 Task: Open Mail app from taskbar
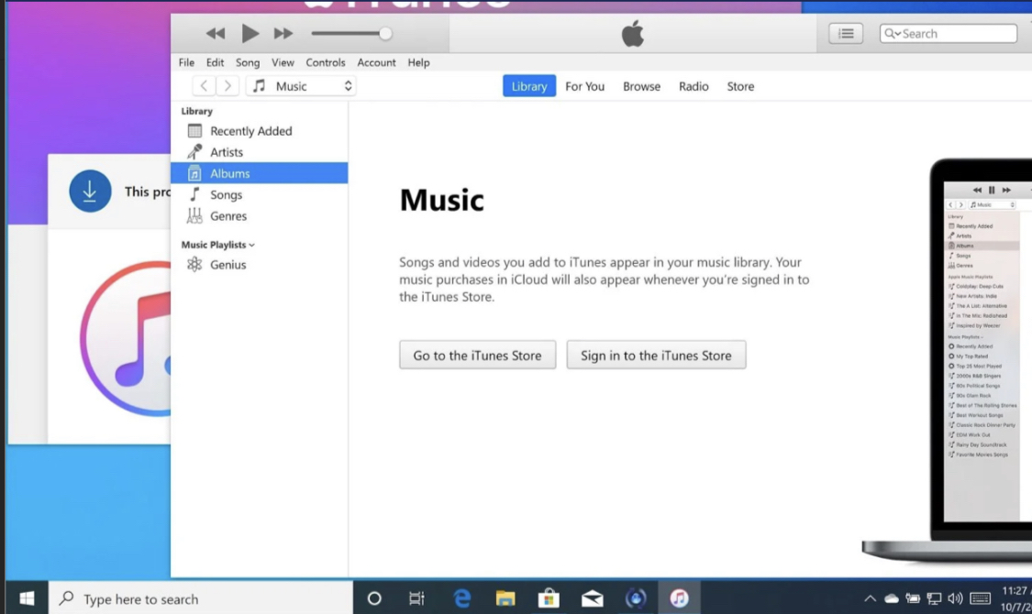tap(592, 598)
